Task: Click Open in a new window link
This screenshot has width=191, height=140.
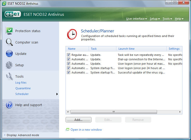Action: tap(86, 130)
